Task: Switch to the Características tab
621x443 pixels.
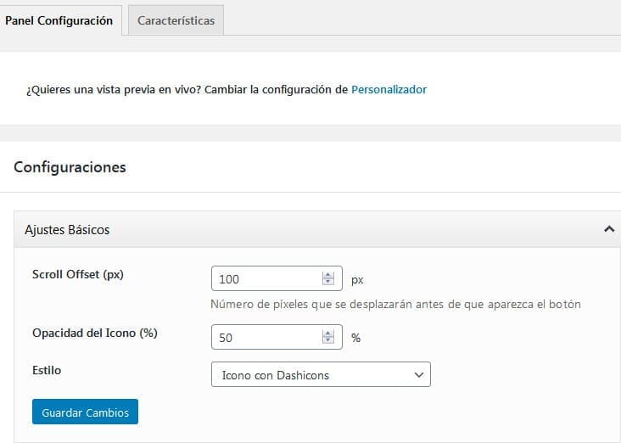Action: [x=176, y=20]
